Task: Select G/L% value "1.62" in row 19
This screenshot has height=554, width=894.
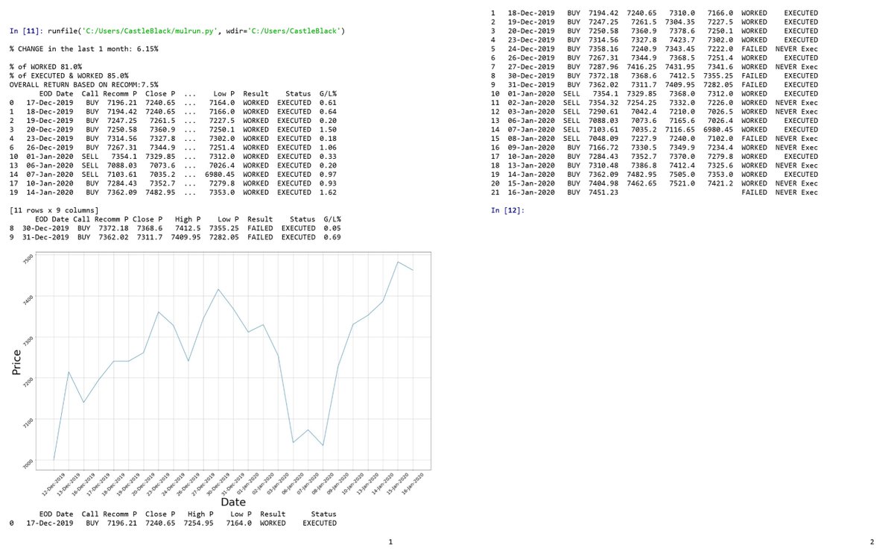Action: (x=327, y=192)
